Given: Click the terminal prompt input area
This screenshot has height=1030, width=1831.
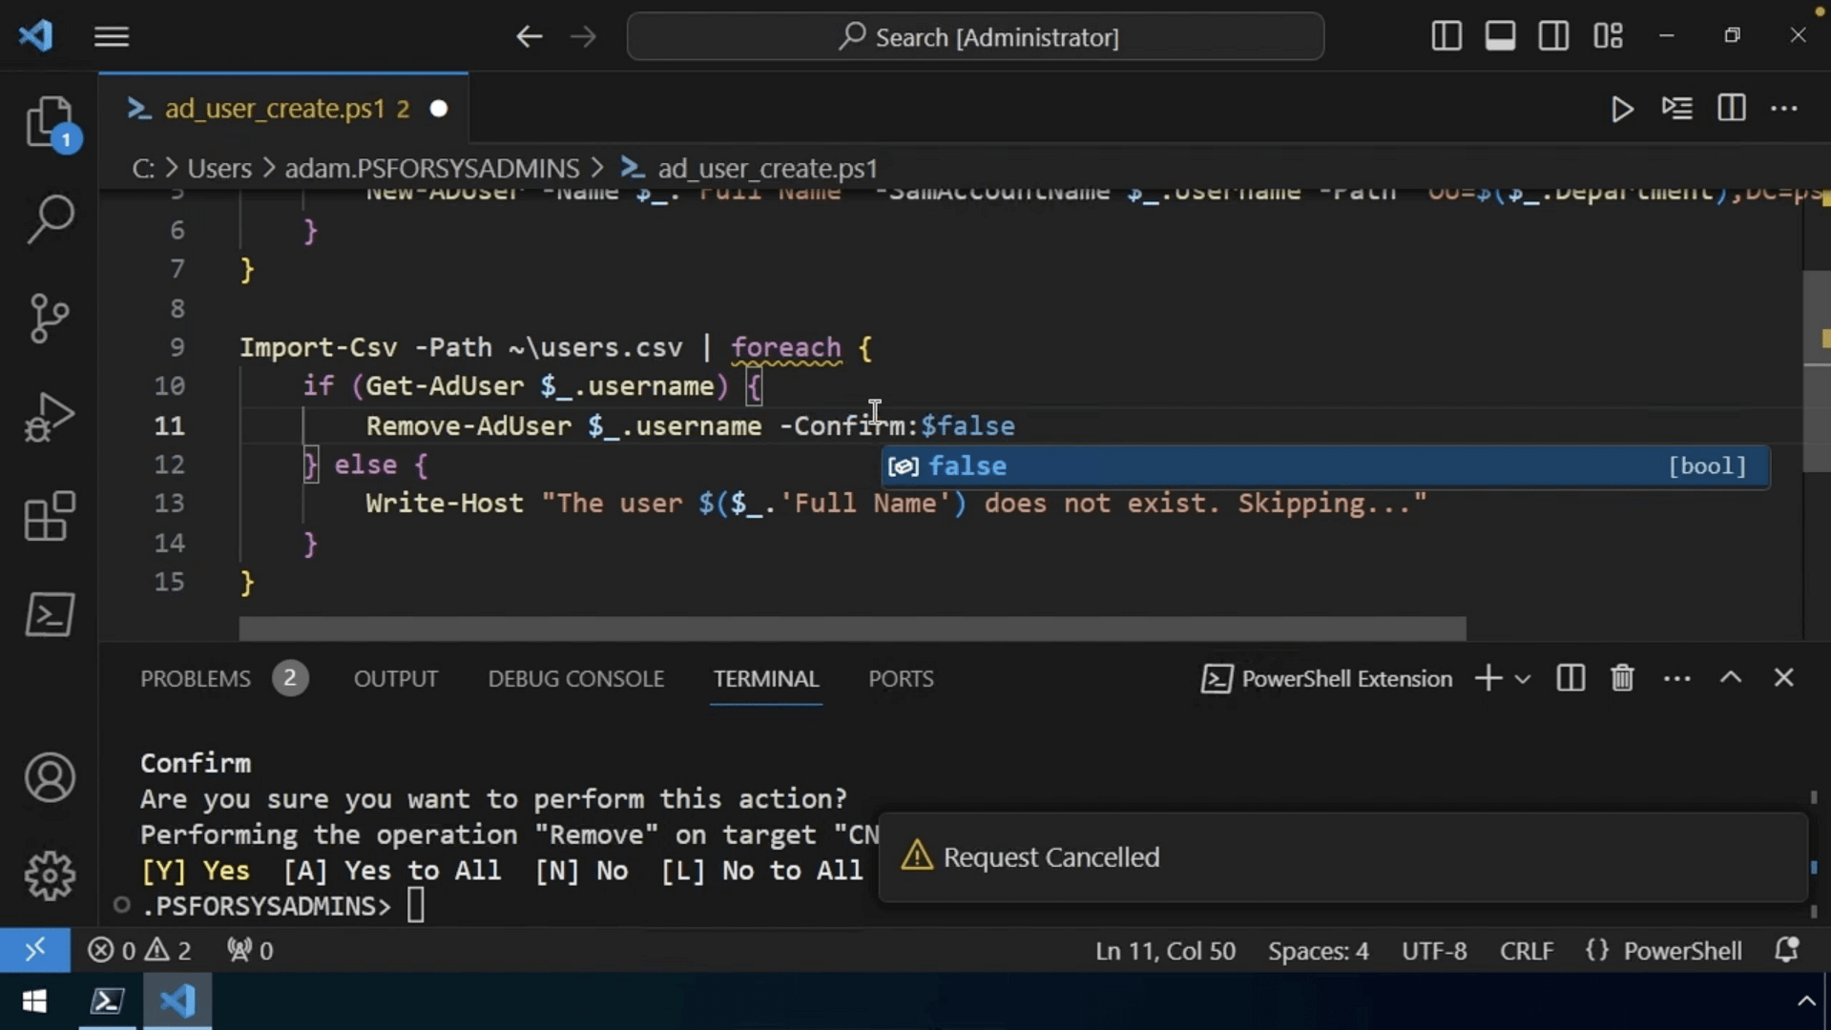Looking at the screenshot, I should coord(416,905).
